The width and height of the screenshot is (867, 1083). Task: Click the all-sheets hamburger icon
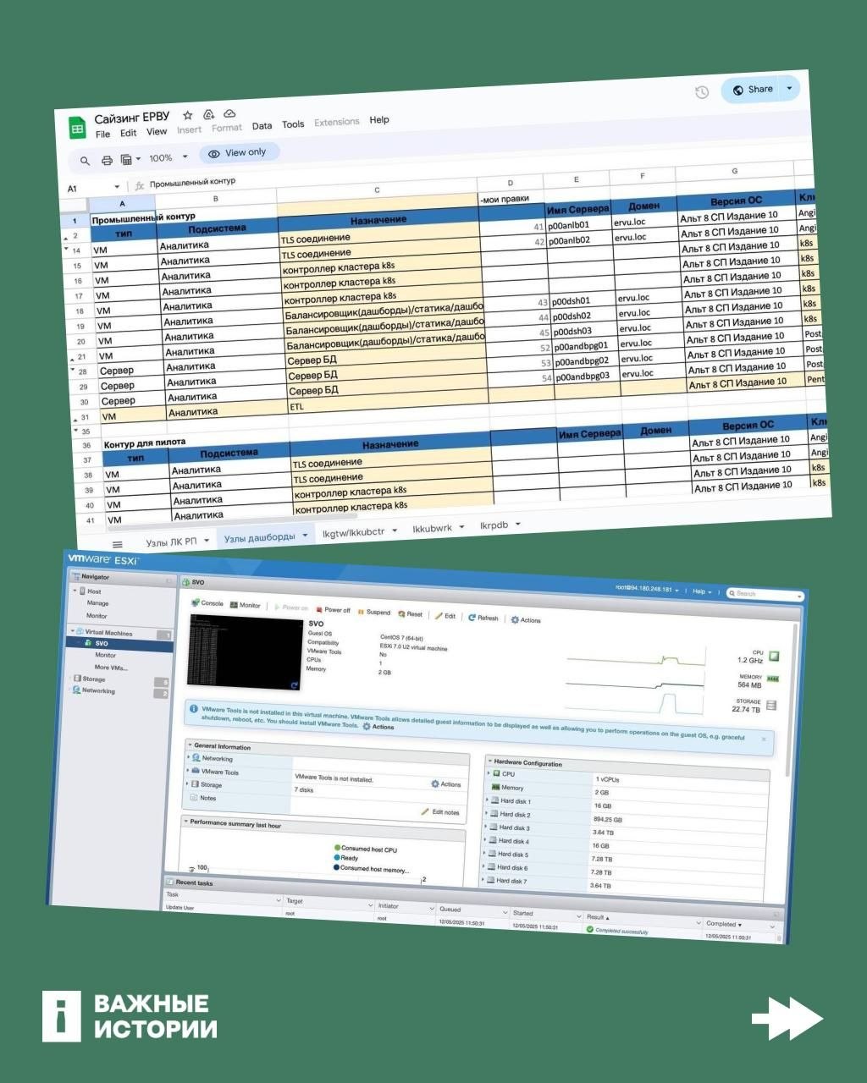pos(118,544)
